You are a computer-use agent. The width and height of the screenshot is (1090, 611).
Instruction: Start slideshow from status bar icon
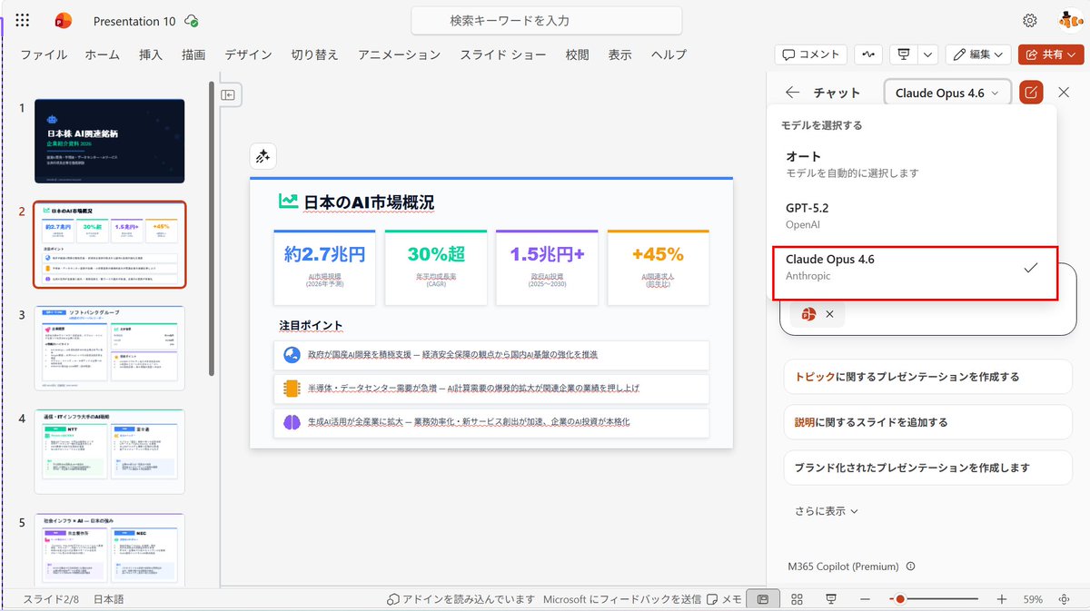831,599
